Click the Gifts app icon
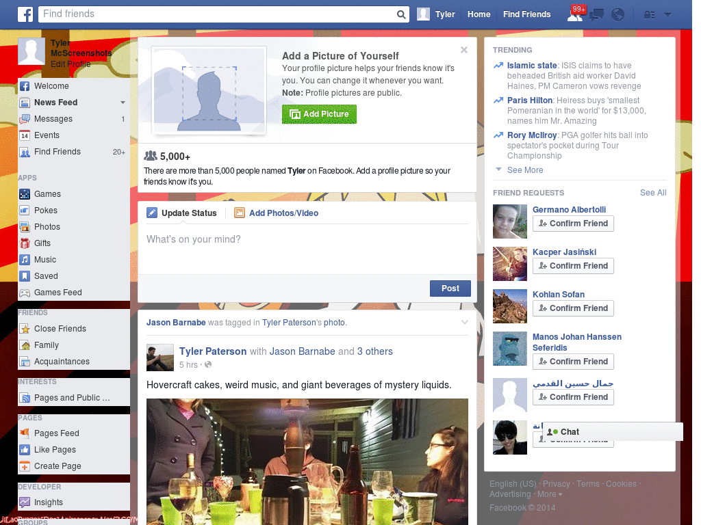The image size is (701, 525). 25,243
